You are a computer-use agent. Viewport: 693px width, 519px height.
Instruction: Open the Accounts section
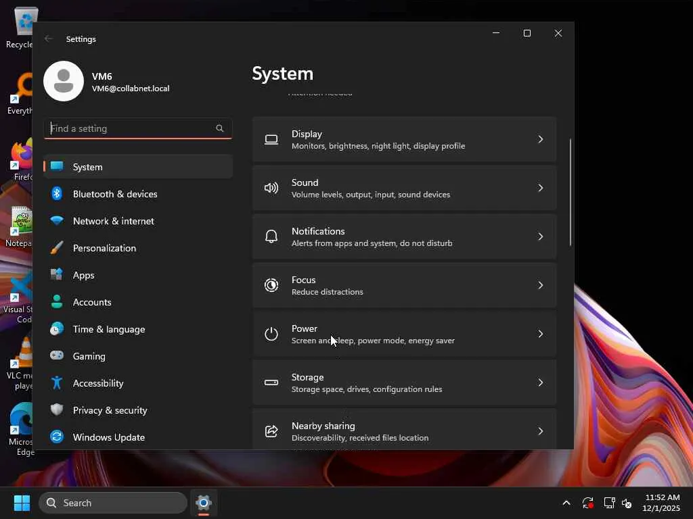pyautogui.click(x=92, y=302)
